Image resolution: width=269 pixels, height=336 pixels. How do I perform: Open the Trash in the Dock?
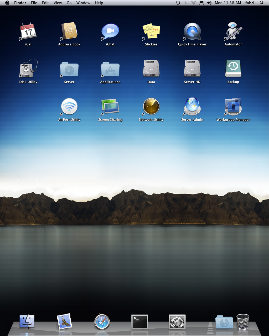(243, 322)
